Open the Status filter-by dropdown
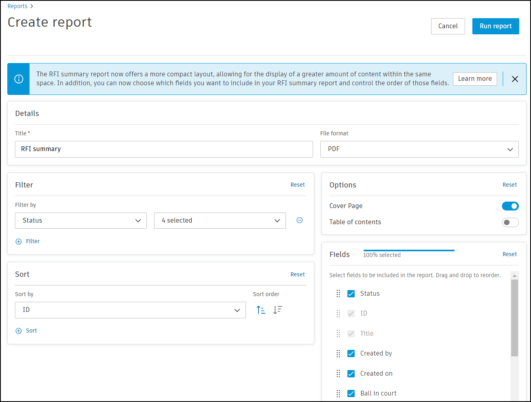This screenshot has width=531, height=402. point(81,221)
